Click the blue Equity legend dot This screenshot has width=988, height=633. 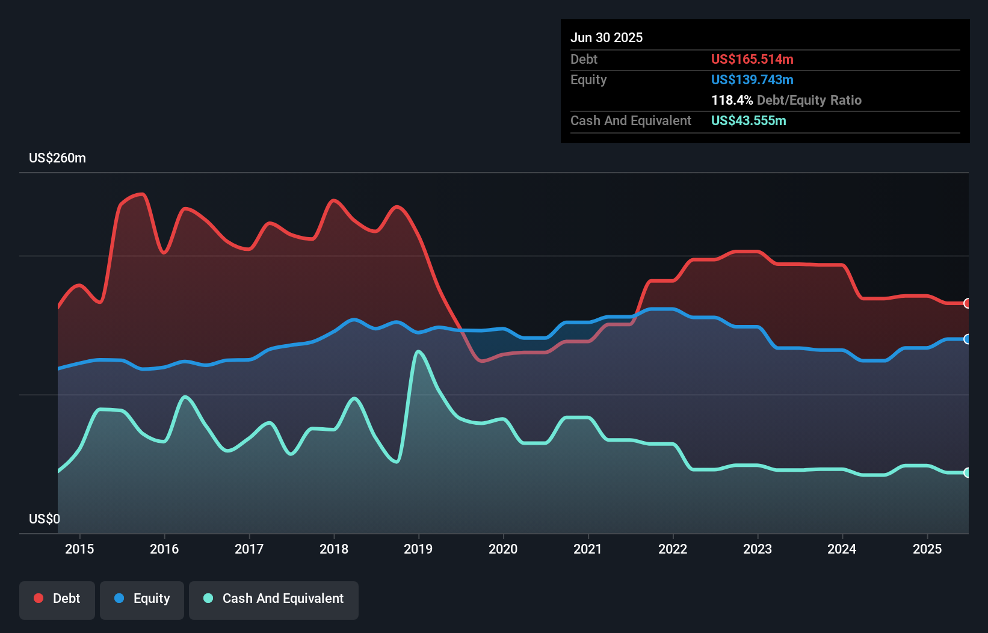(x=120, y=598)
